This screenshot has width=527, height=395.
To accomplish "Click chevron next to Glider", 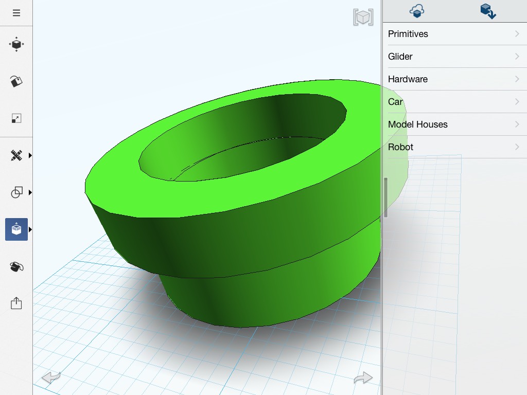I will click(x=517, y=56).
